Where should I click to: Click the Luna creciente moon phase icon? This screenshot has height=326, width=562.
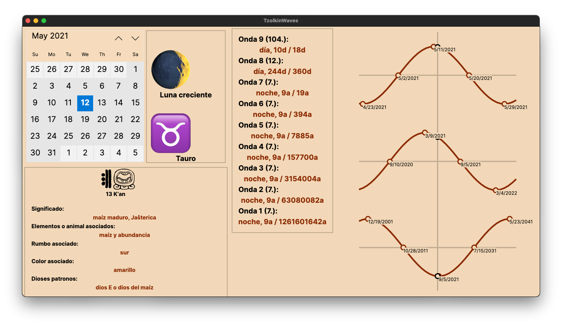(170, 68)
